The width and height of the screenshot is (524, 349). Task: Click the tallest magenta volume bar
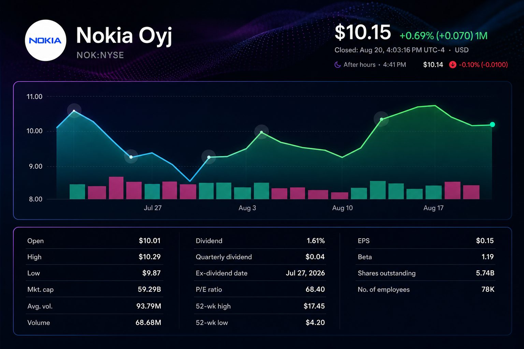pos(116,188)
